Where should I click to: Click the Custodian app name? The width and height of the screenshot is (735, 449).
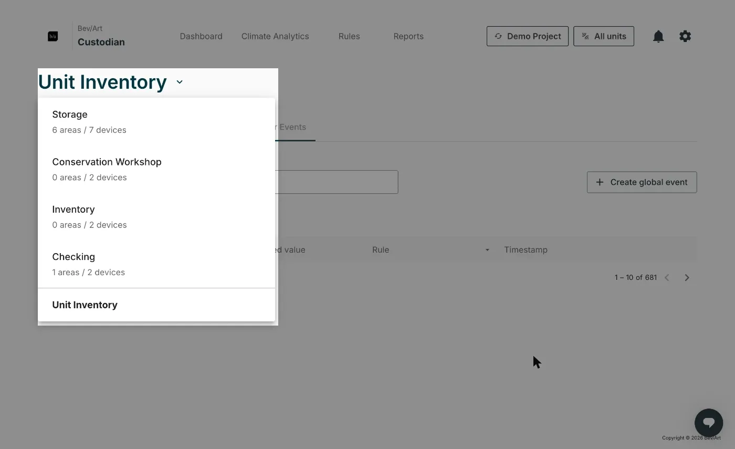(x=101, y=42)
